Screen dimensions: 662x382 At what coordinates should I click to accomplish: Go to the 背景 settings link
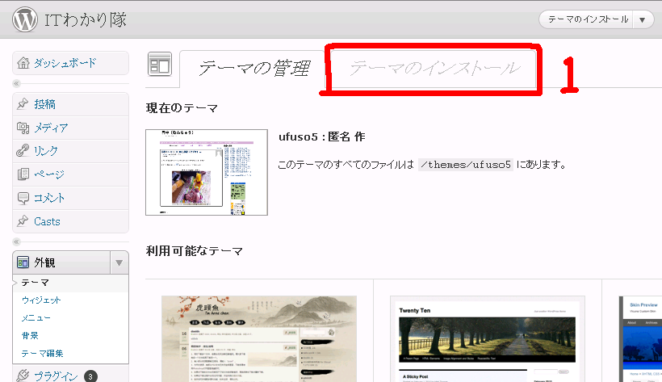(30, 335)
